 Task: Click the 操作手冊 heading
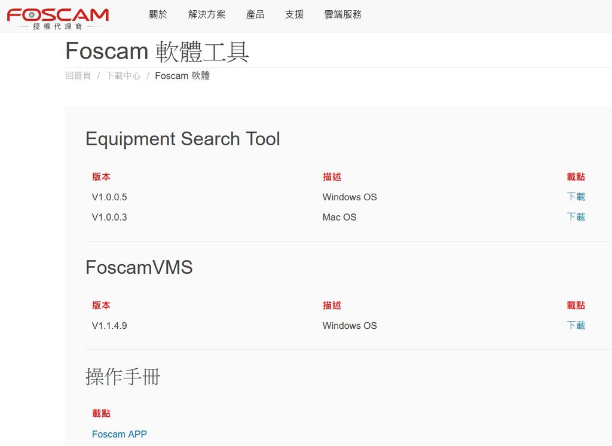[123, 377]
